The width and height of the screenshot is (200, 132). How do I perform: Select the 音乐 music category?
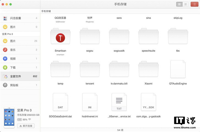pyautogui.click(x=20, y=50)
